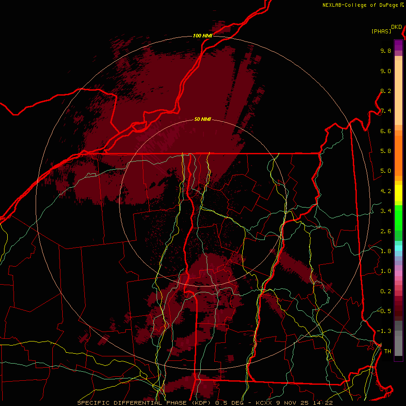Screen dimensions: 406x406
Task: Click the "TH" threshold label on scale
Action: coord(388,351)
